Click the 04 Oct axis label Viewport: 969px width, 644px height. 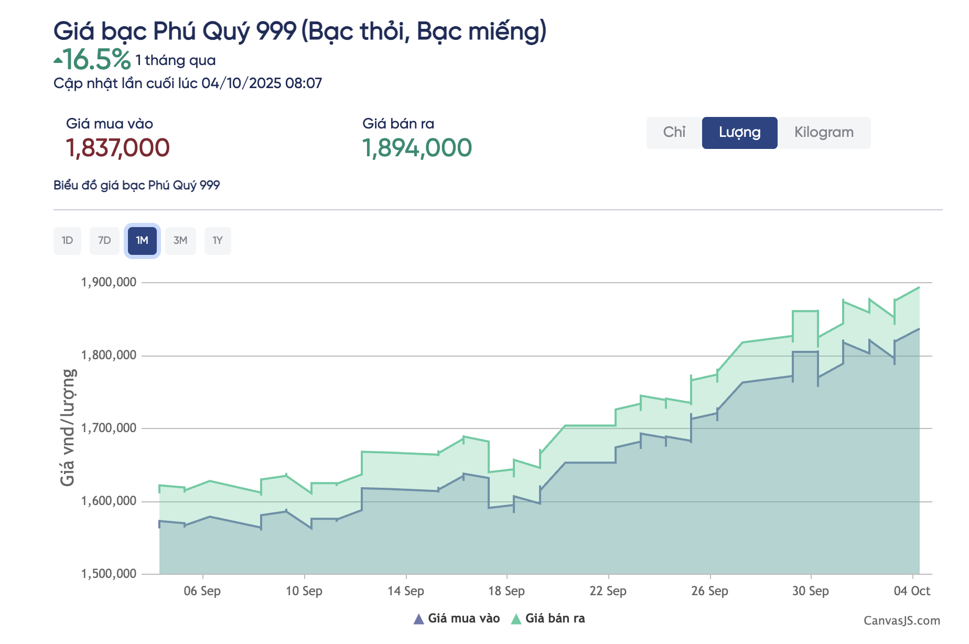[x=912, y=591]
